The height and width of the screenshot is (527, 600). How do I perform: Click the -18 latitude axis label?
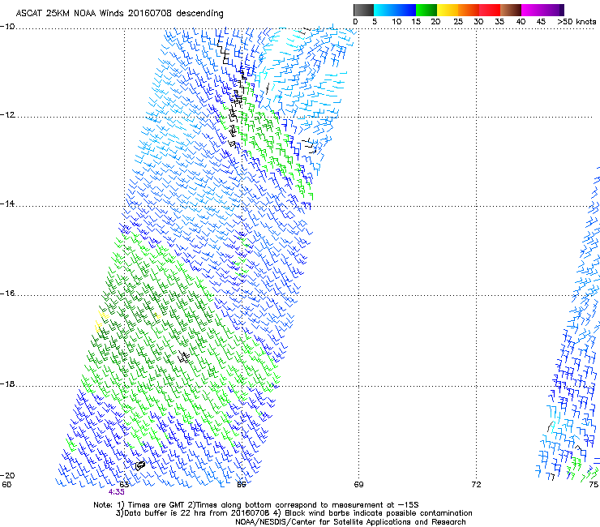point(7,383)
